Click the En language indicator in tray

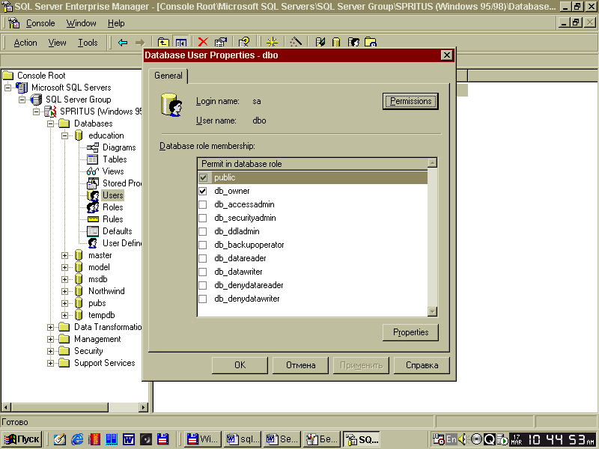451,439
